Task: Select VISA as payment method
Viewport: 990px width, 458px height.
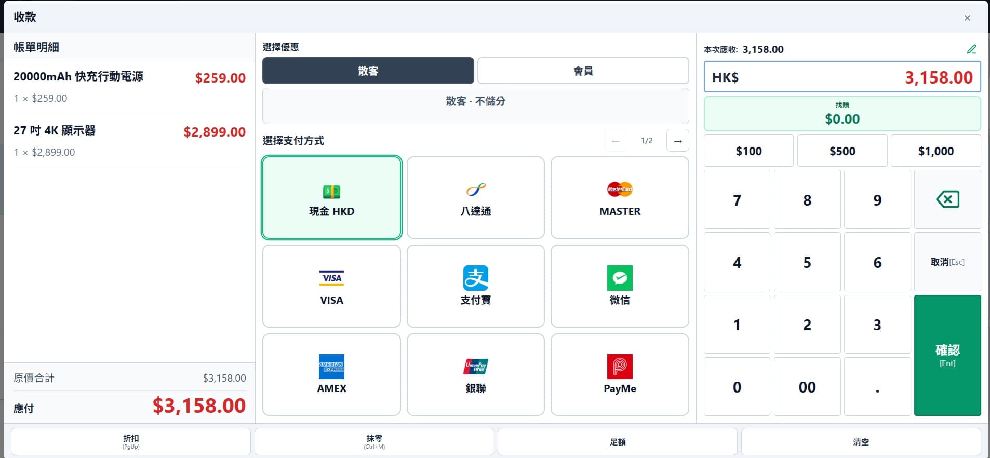Action: [x=331, y=286]
